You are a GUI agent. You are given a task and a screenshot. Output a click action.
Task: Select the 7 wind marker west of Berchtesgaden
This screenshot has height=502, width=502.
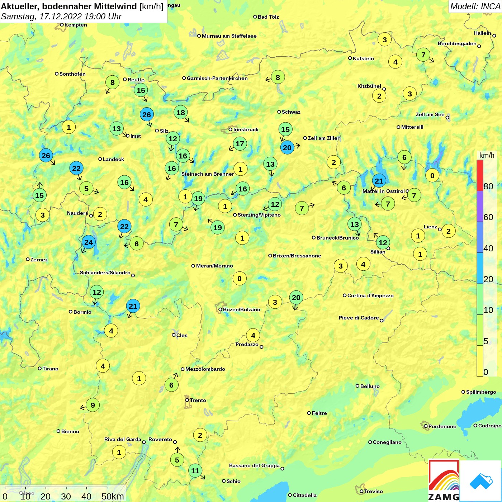pos(423,55)
